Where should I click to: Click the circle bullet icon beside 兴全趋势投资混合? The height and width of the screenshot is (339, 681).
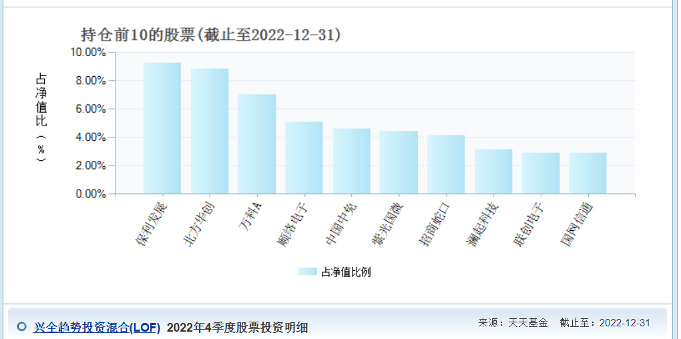coord(21,326)
